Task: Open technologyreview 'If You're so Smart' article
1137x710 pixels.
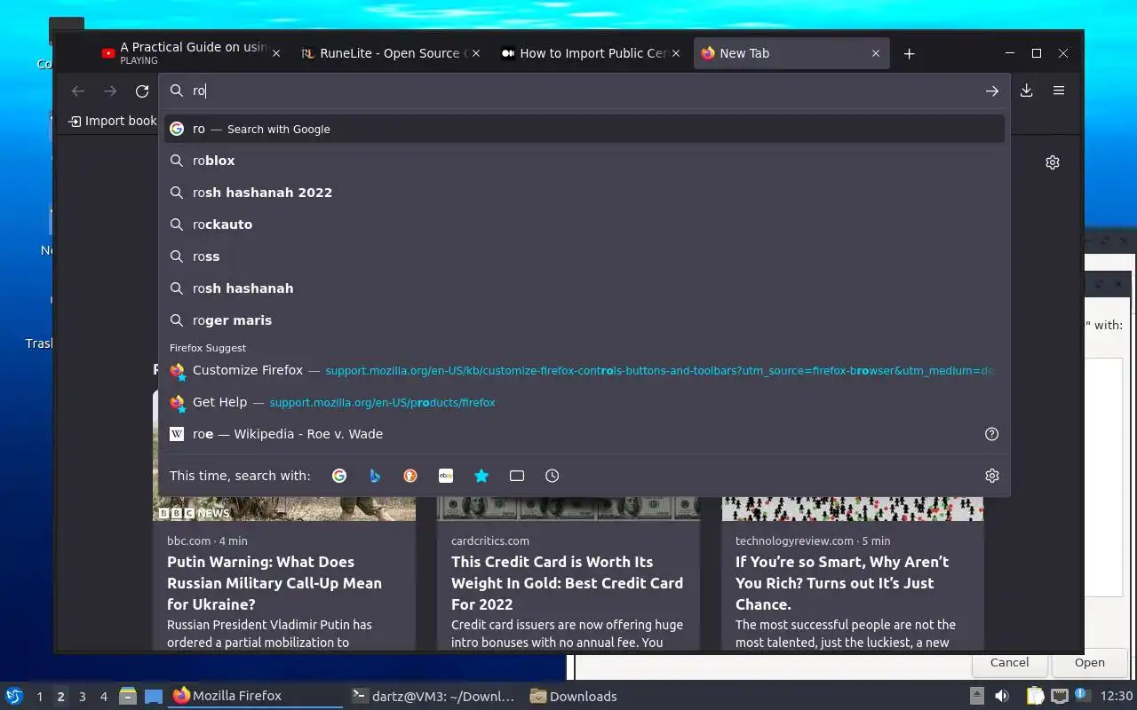Action: pyautogui.click(x=842, y=583)
